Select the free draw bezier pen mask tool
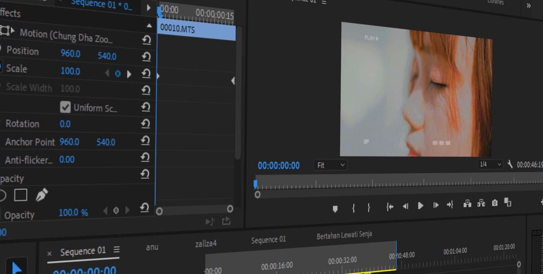543x274 pixels. click(x=41, y=195)
